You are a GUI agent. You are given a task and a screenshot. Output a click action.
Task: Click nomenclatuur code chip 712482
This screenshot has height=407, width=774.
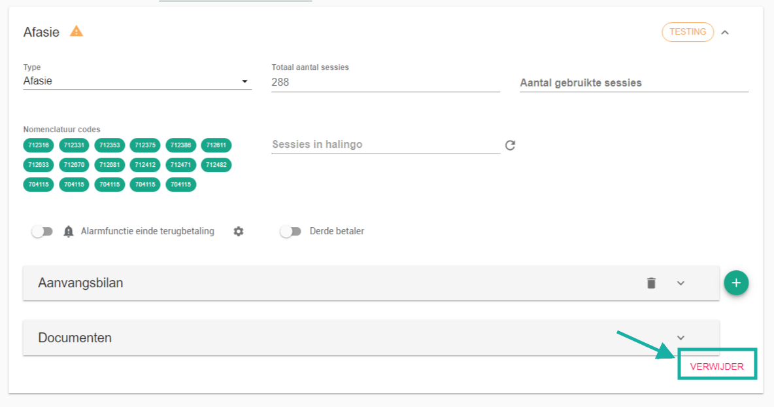216,165
